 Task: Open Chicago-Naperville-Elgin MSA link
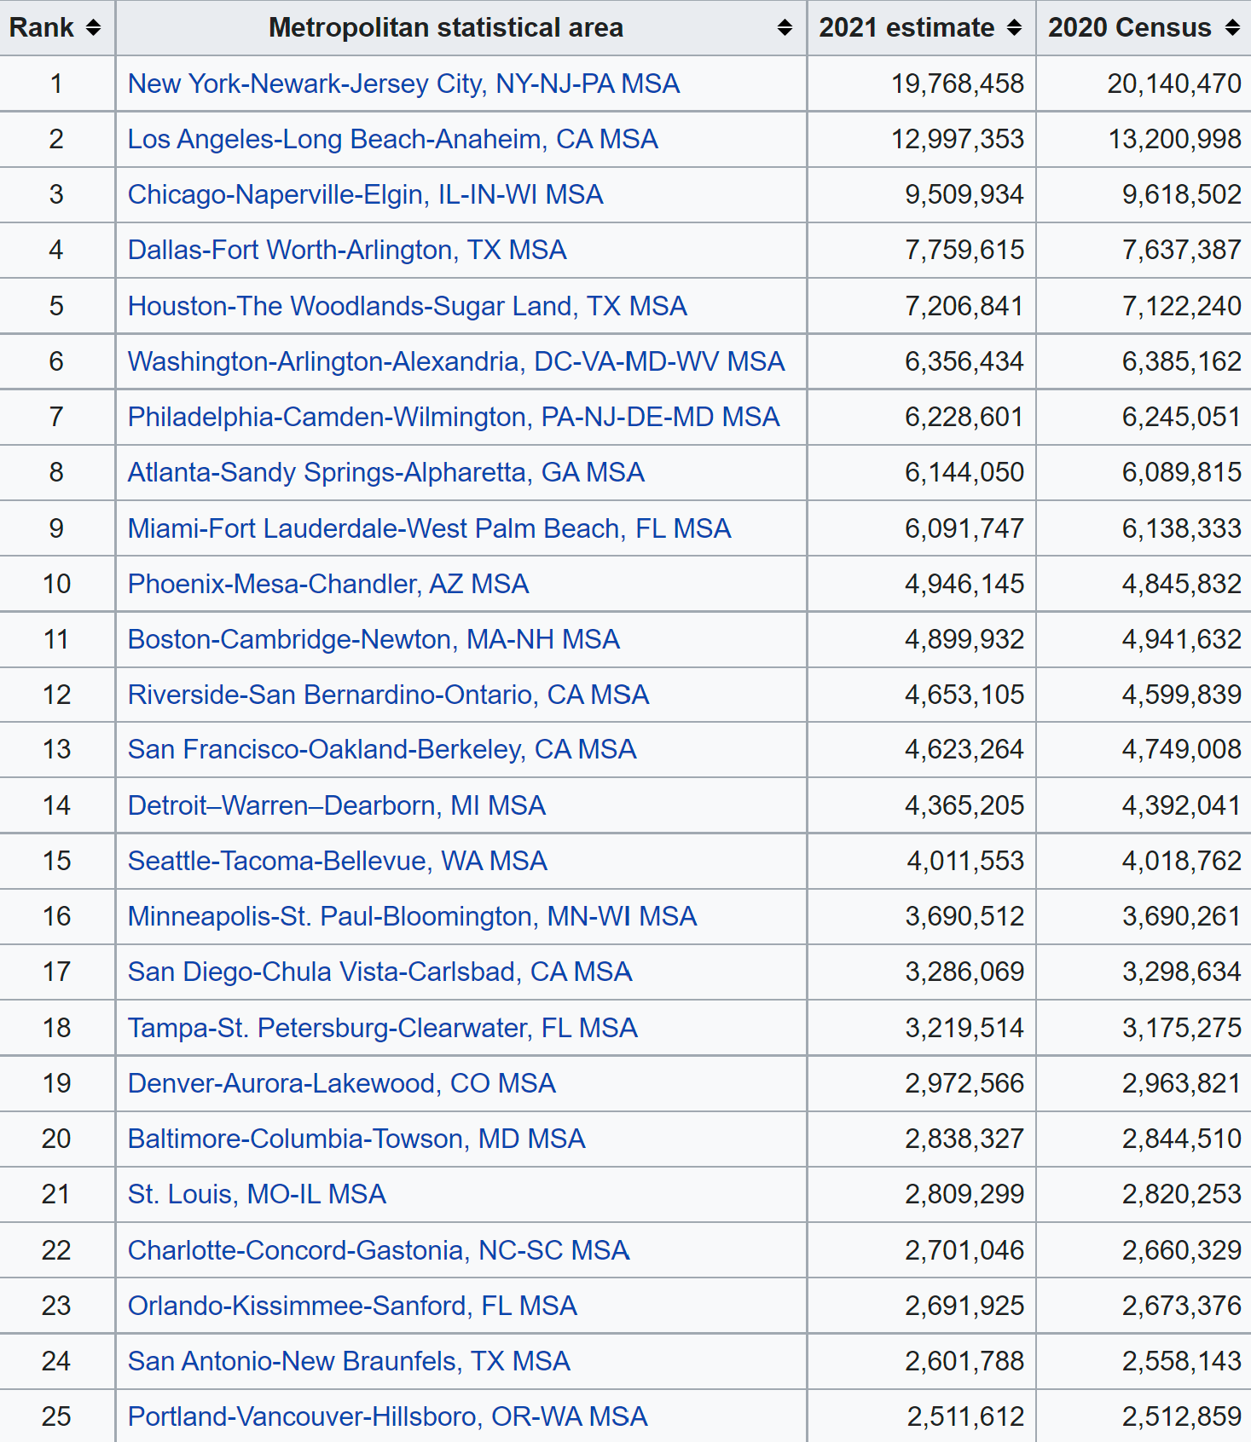tap(366, 194)
